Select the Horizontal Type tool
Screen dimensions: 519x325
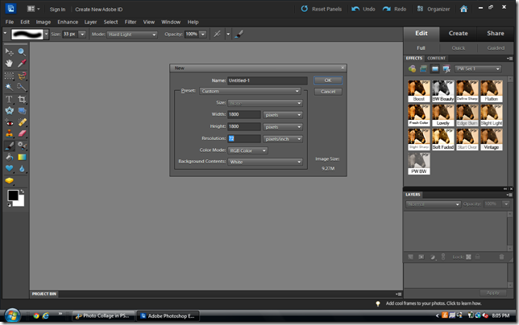(10, 99)
